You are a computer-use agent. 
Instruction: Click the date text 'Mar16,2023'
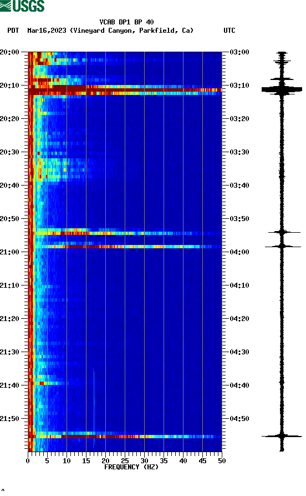click(47, 31)
